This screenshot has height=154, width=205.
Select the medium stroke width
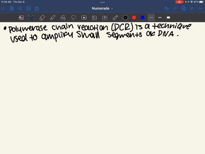pyautogui.click(x=160, y=18)
